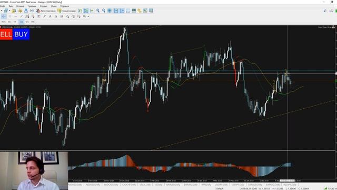Click the white panel icon after chart shift
This screenshot has height=190, width=337.
(128, 11)
